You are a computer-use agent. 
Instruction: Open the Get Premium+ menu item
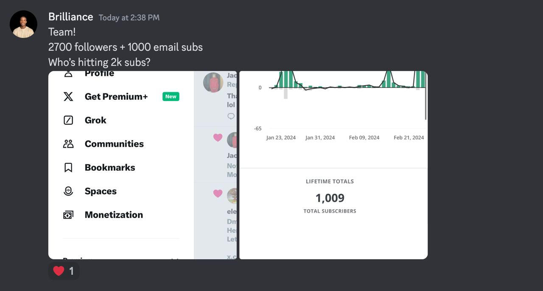point(121,96)
